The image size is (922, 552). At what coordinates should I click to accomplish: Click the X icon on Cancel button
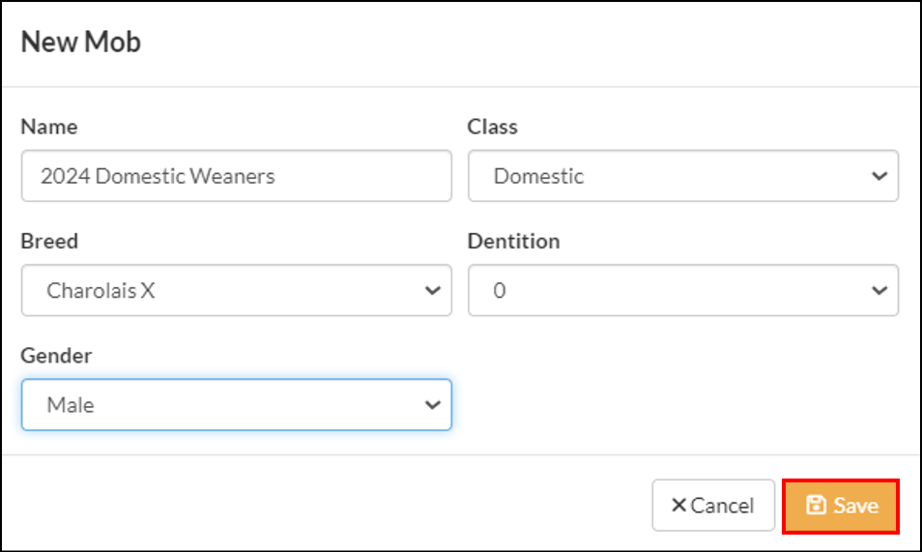point(678,505)
